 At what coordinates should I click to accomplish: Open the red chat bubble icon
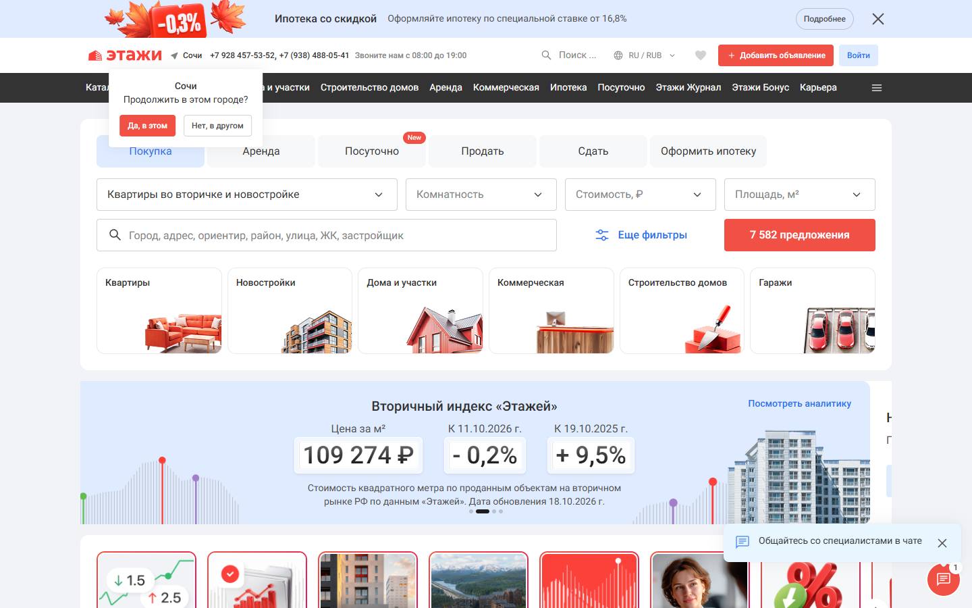pyautogui.click(x=944, y=579)
